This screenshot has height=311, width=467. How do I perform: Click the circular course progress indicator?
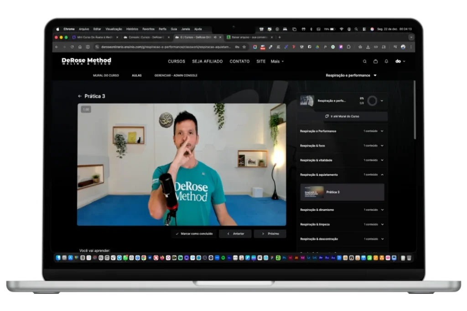[x=372, y=101]
